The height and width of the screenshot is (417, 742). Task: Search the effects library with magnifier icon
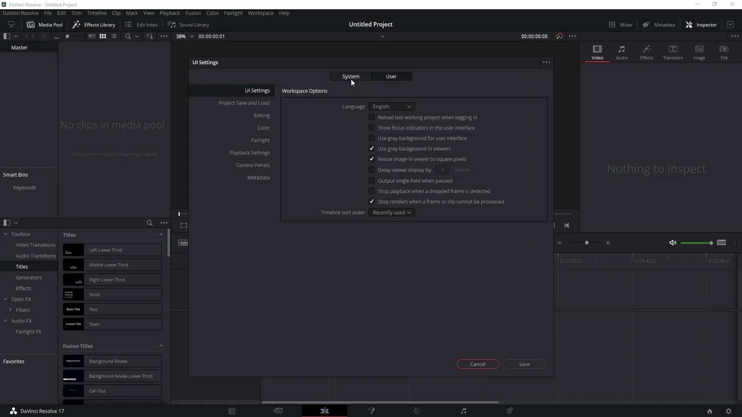click(x=150, y=223)
